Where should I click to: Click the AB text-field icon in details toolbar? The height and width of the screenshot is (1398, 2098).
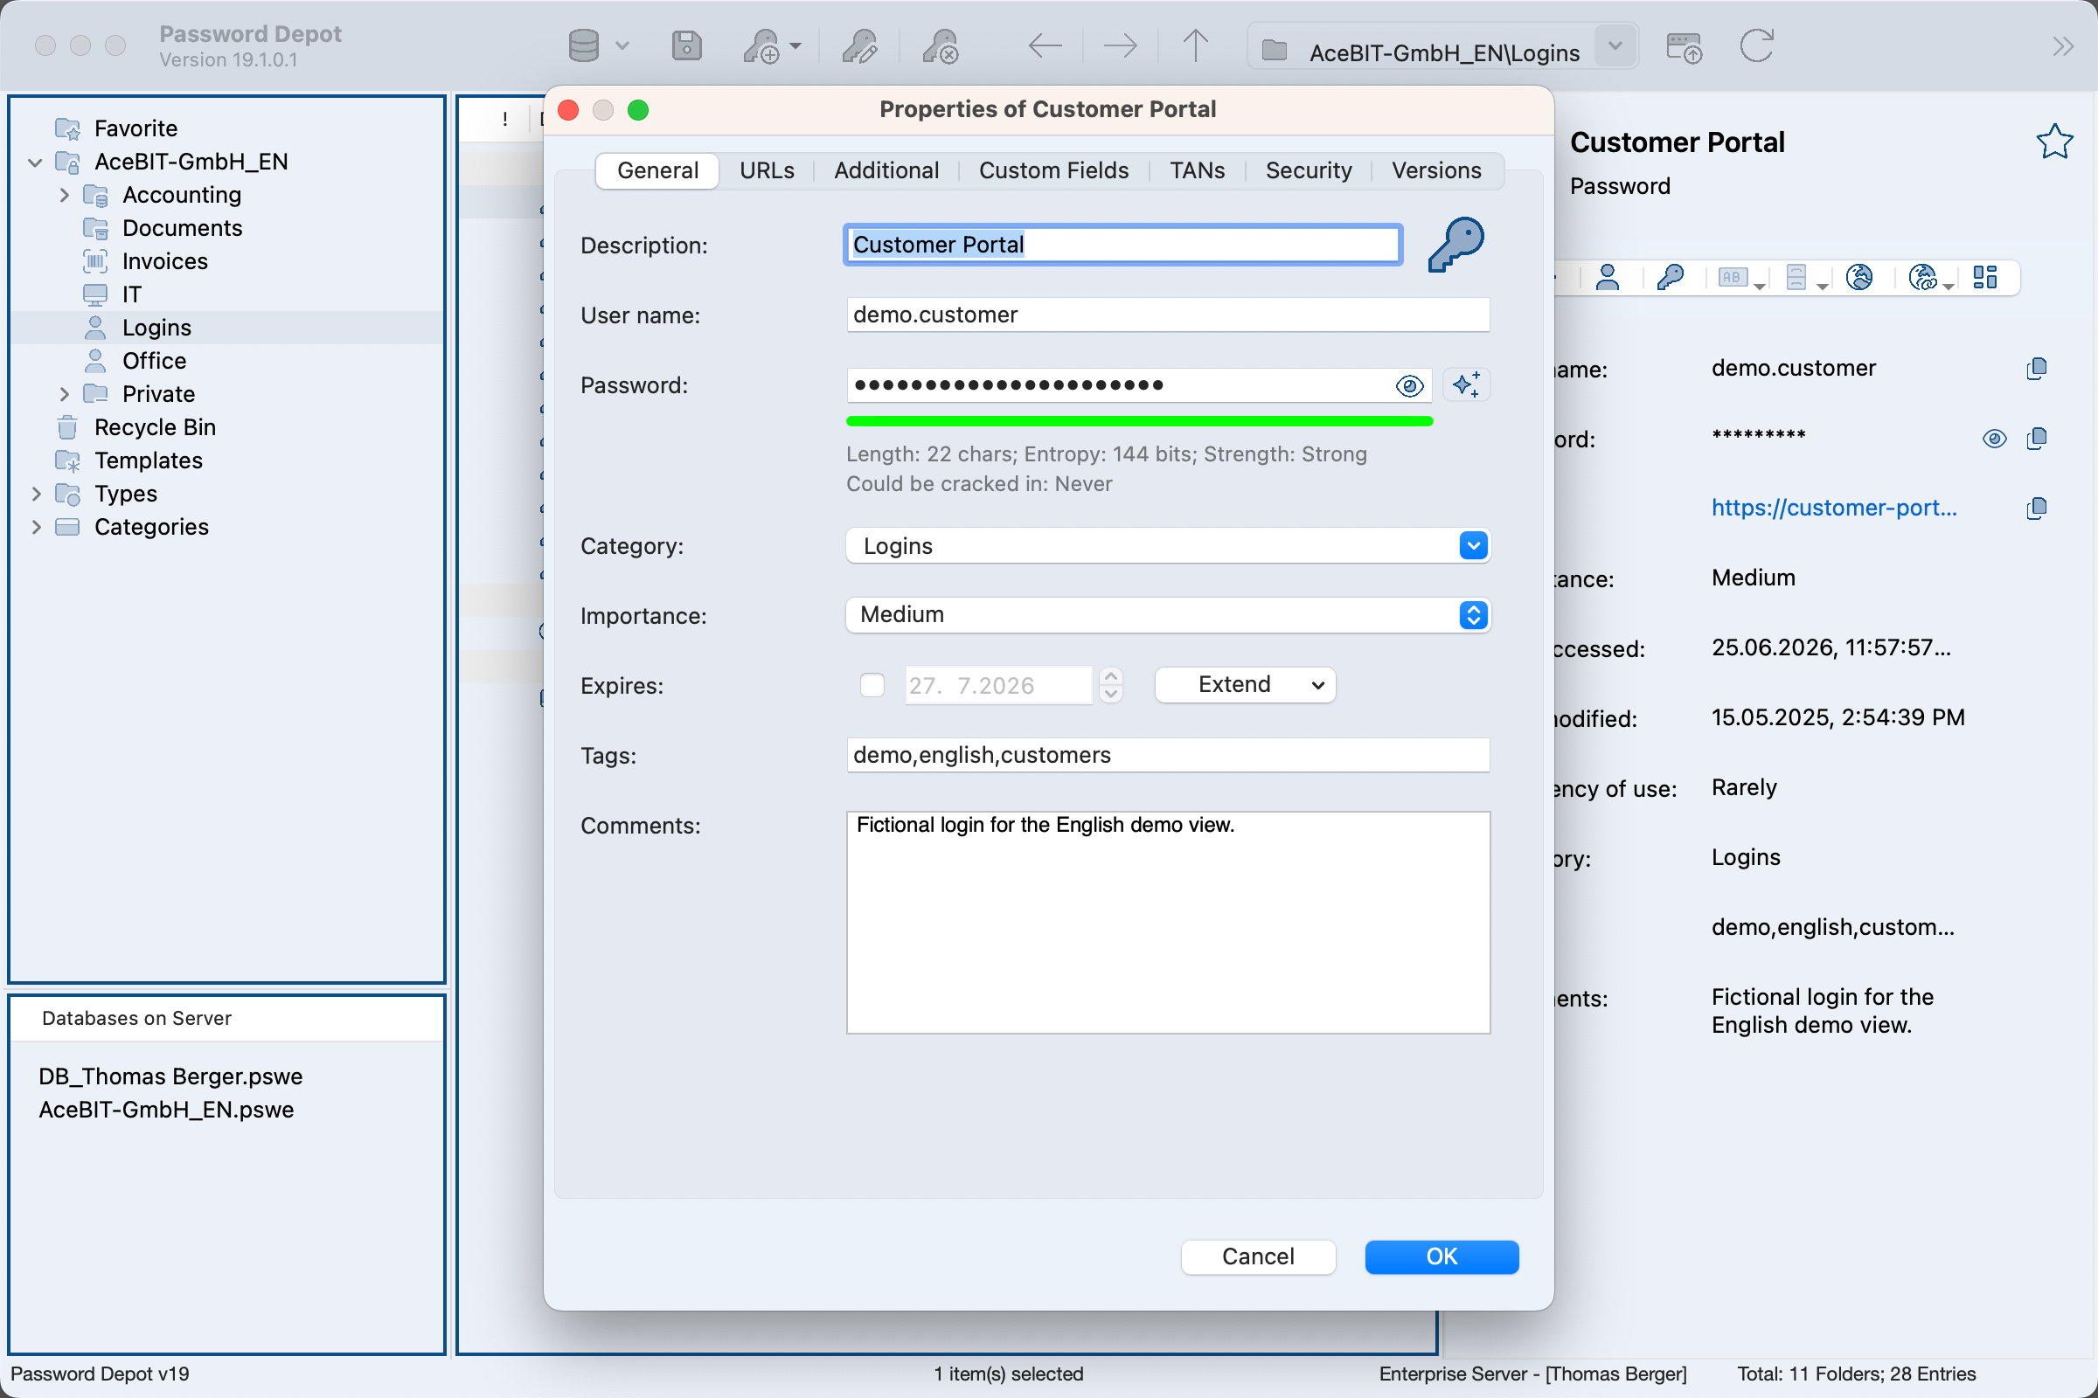[1733, 278]
